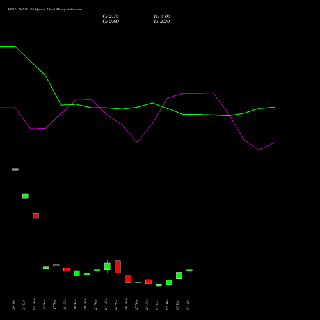This screenshot has width=320, height=320.
Task: Select the green candlestick for 30 Oct
Action: [15, 170]
